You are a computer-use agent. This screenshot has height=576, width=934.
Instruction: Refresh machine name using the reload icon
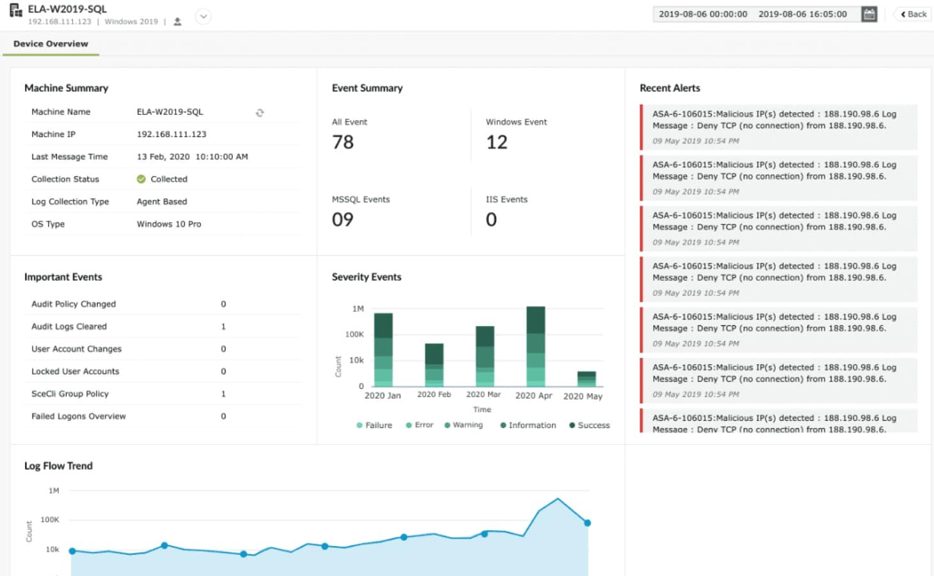pyautogui.click(x=260, y=113)
